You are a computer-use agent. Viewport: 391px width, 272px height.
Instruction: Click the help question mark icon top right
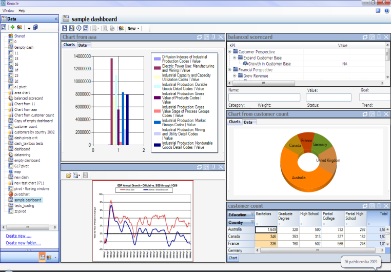tap(387, 11)
